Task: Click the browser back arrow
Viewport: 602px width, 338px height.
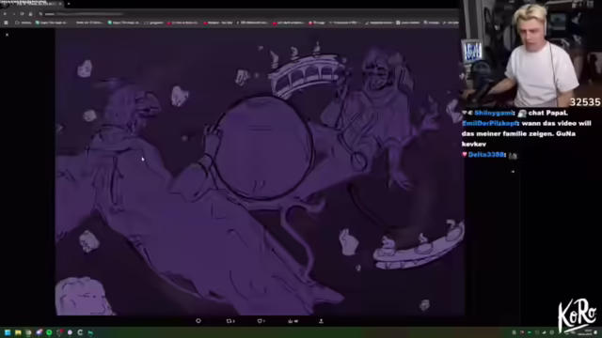Action: [5, 14]
